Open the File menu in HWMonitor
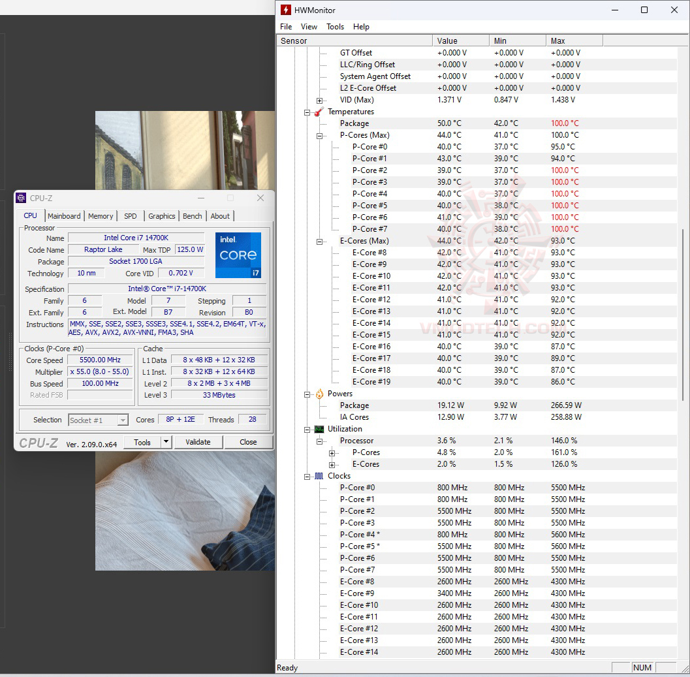690x677 pixels. pyautogui.click(x=286, y=27)
